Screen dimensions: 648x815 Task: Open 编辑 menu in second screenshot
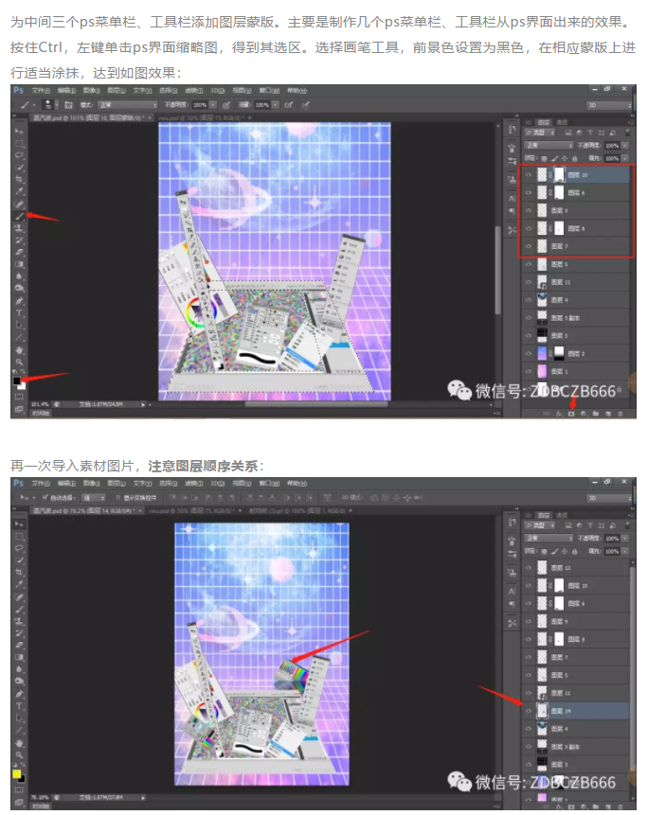[x=66, y=484]
